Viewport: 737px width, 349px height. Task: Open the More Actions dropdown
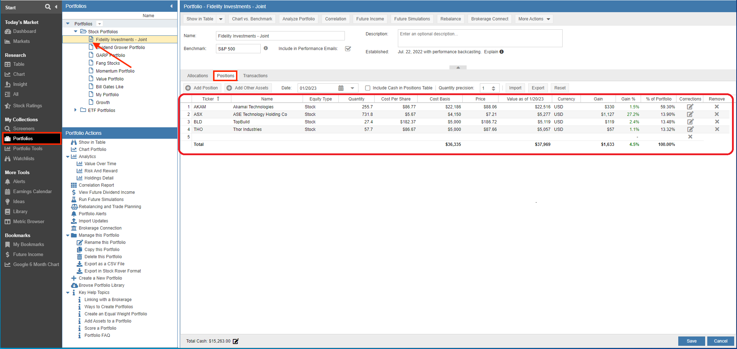pos(534,19)
